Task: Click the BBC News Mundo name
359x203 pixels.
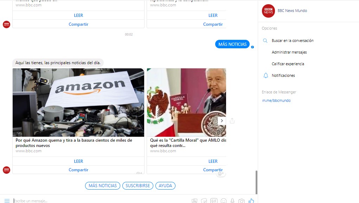Action: click(292, 11)
